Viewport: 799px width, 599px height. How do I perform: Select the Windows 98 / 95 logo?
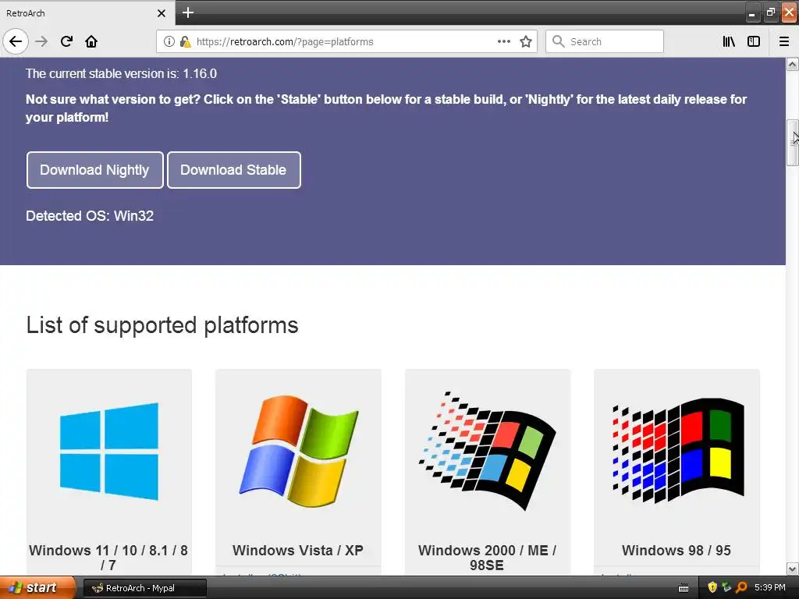click(678, 450)
